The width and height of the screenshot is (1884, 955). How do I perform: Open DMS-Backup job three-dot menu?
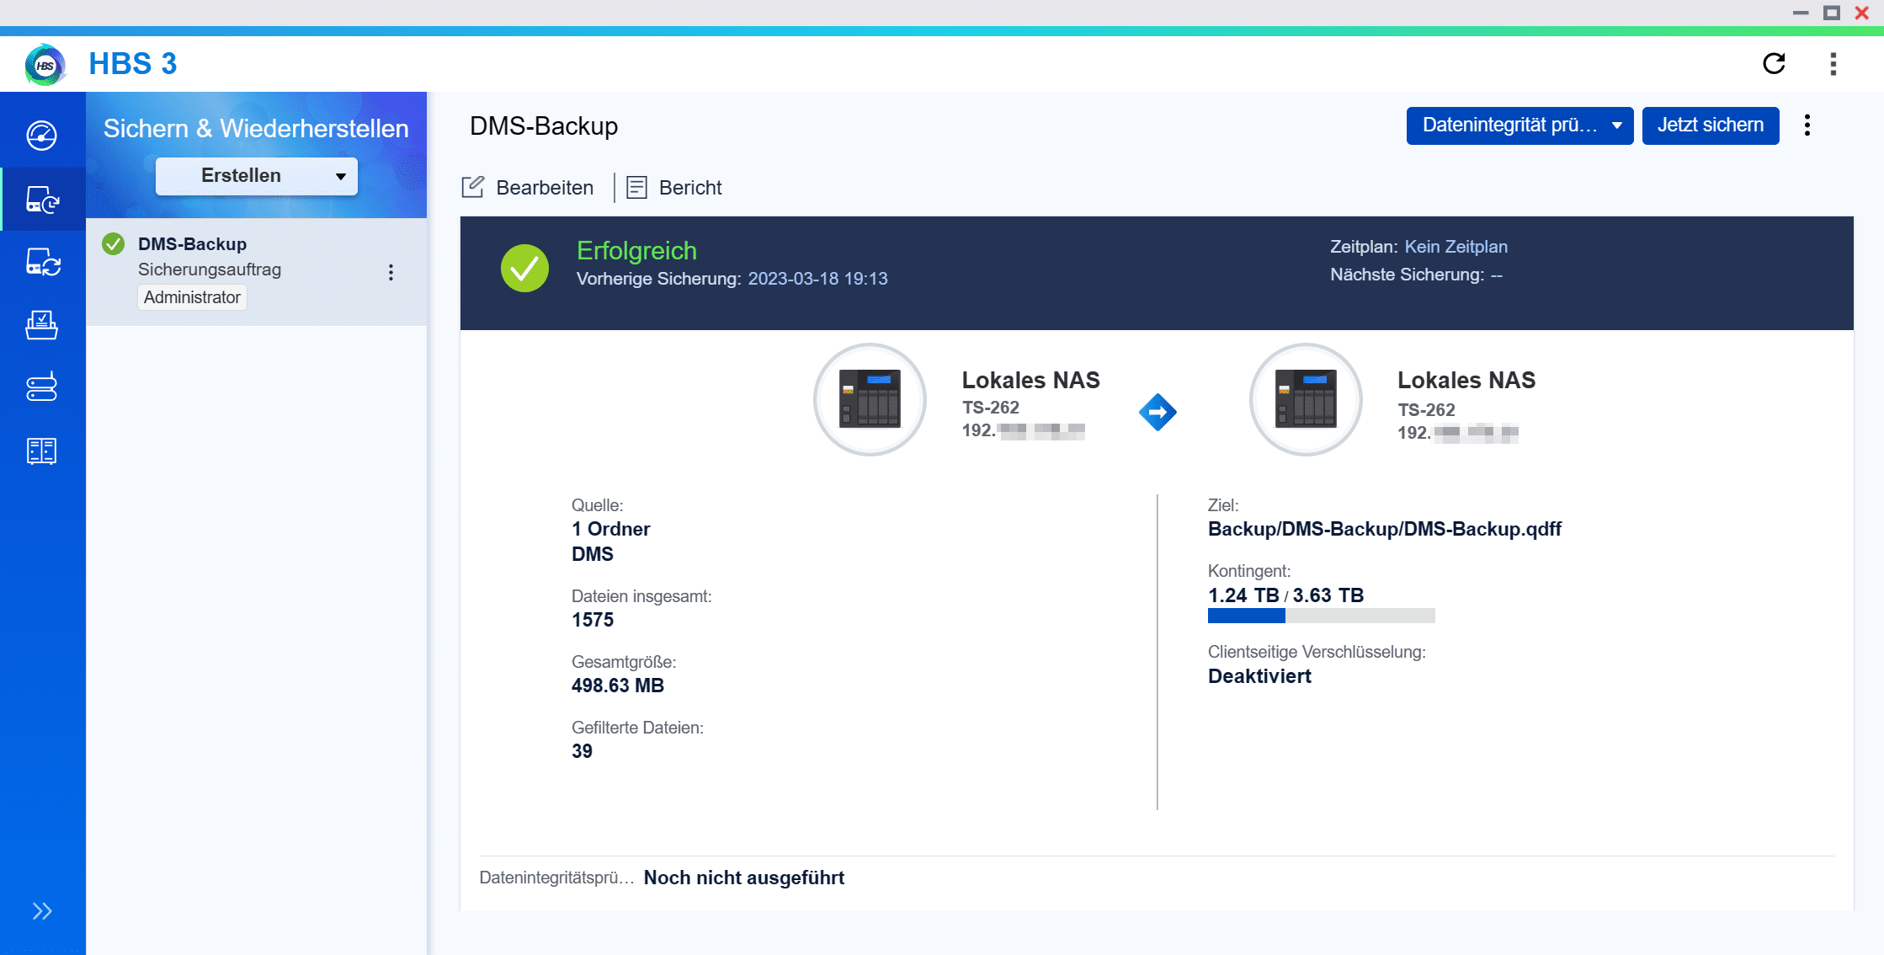click(x=391, y=272)
